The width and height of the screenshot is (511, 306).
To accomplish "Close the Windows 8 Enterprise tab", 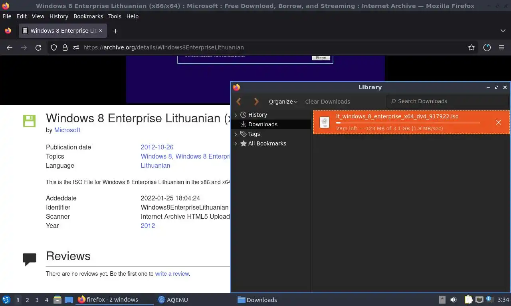I will pyautogui.click(x=101, y=31).
